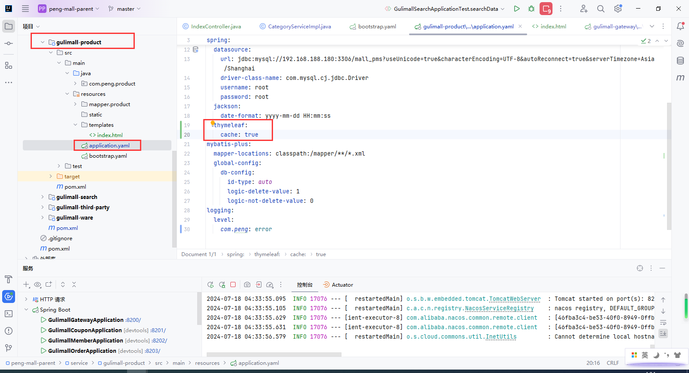
Task: Open the inspection widget showing 2 problems
Action: pyautogui.click(x=646, y=41)
